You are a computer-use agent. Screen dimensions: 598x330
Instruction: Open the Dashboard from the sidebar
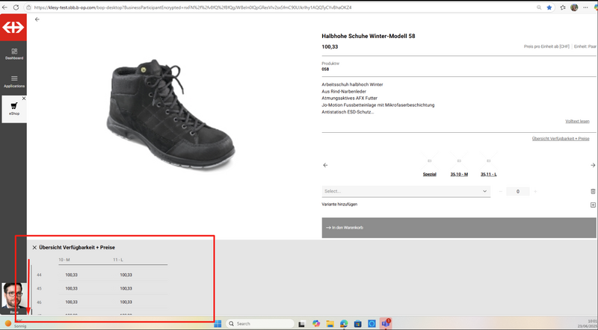click(13, 52)
